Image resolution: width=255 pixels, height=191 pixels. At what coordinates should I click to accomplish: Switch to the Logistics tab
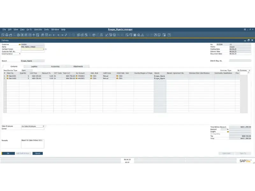[34, 67]
